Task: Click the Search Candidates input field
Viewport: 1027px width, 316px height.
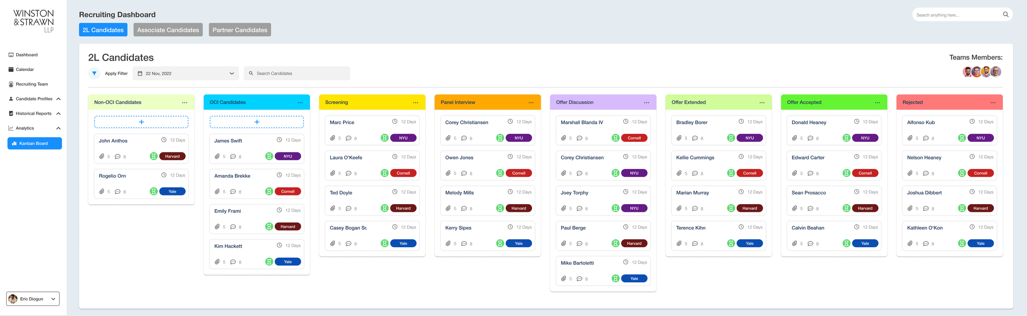Action: pyautogui.click(x=297, y=73)
